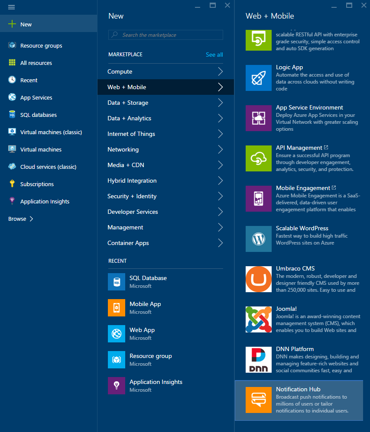The image size is (370, 432).
Task: Click the App Service Environment icon
Action: pos(259,118)
